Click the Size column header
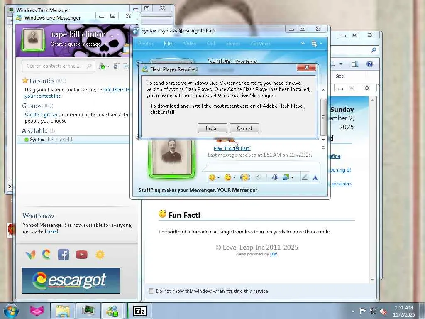 click(340, 76)
